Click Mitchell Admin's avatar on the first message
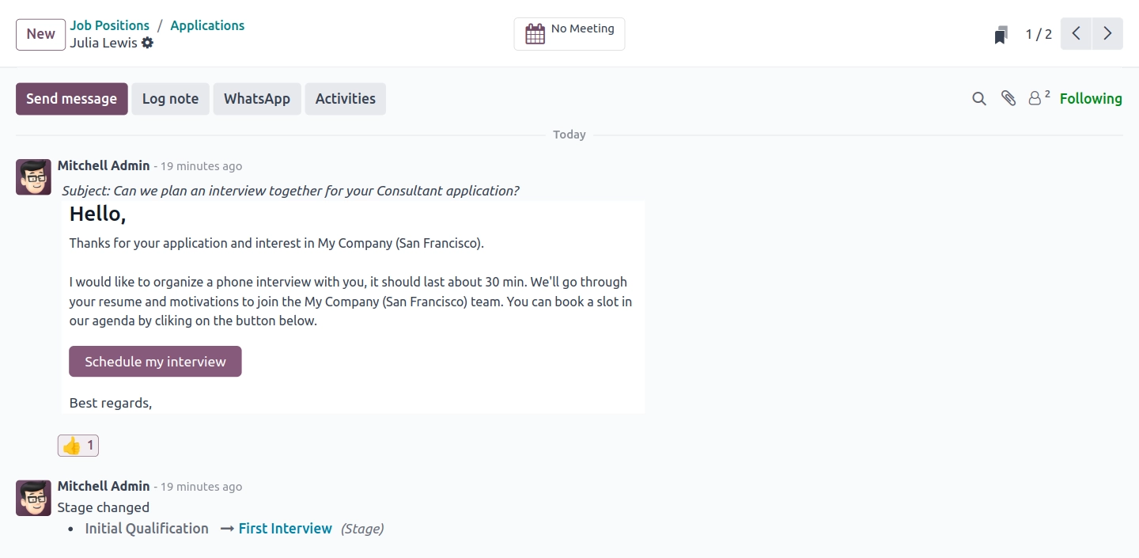The height and width of the screenshot is (558, 1139). click(x=33, y=177)
